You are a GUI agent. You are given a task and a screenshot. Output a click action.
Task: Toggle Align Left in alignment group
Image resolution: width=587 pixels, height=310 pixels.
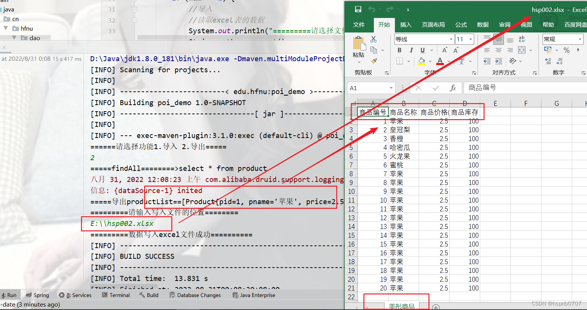pos(487,50)
